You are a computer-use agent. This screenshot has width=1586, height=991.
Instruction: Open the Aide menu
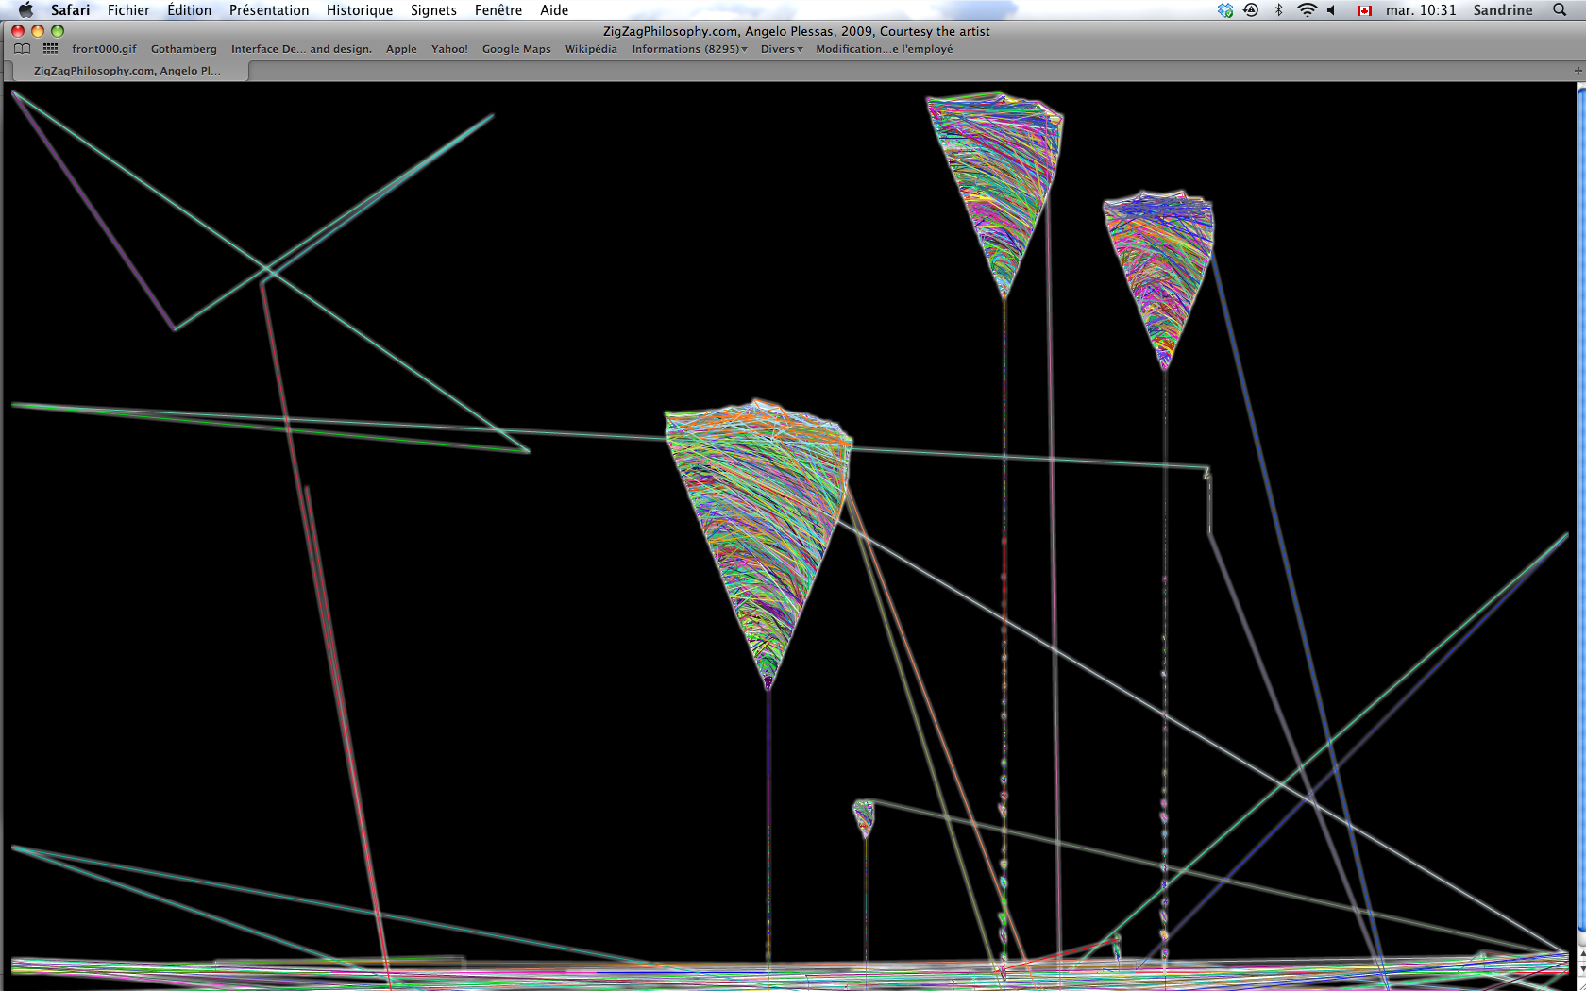pos(554,10)
